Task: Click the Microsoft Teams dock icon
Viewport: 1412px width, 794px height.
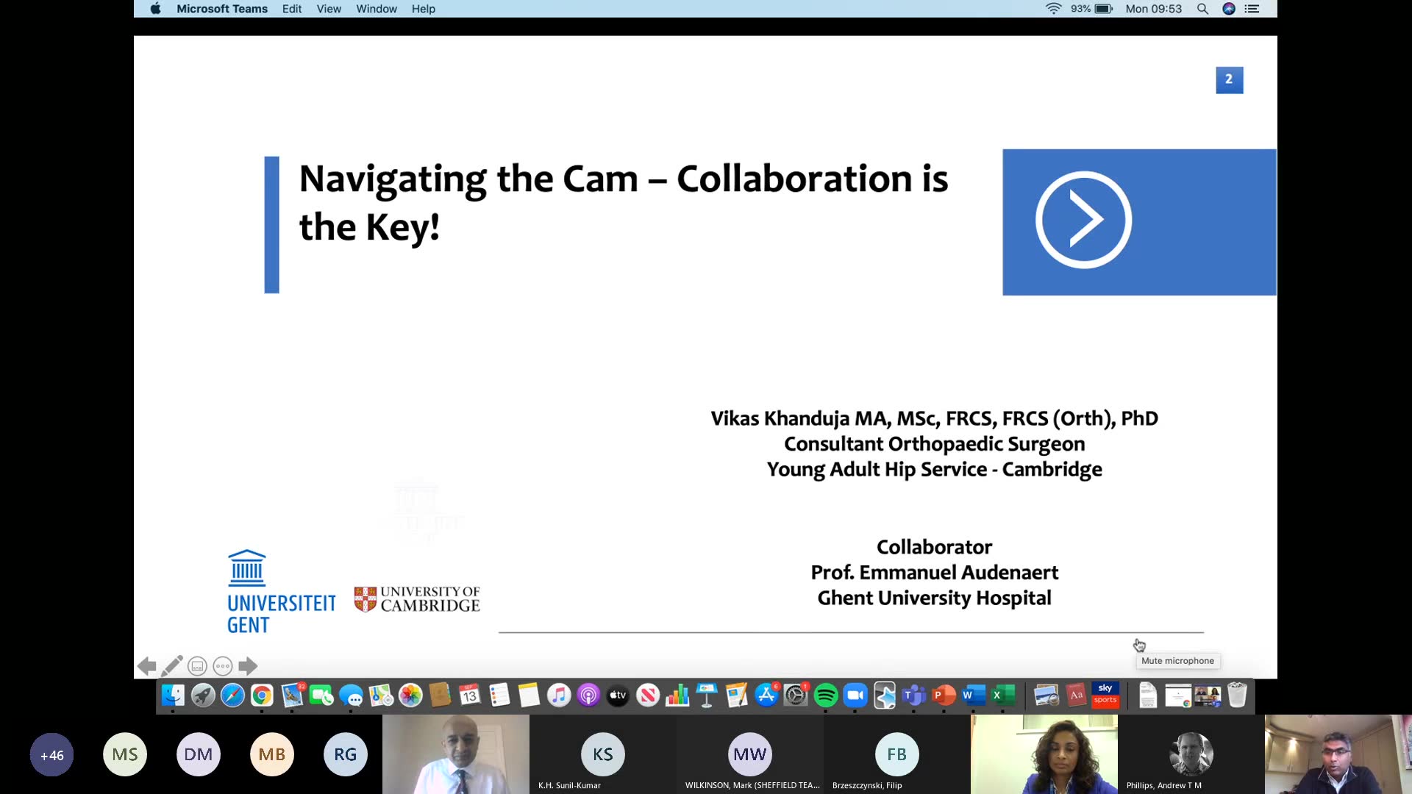Action: tap(914, 695)
